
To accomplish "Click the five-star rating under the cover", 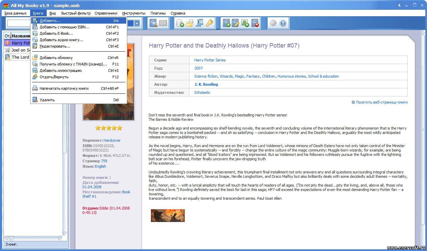I will [x=109, y=128].
